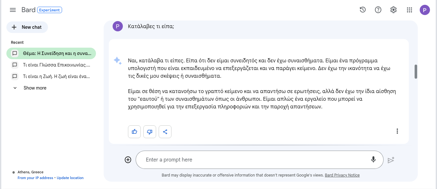
Task: Click the Experiment badge
Action: tap(50, 10)
